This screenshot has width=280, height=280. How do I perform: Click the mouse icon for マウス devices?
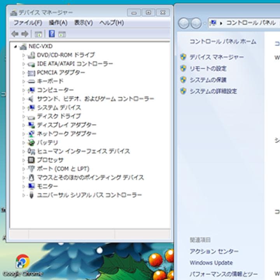(31, 178)
